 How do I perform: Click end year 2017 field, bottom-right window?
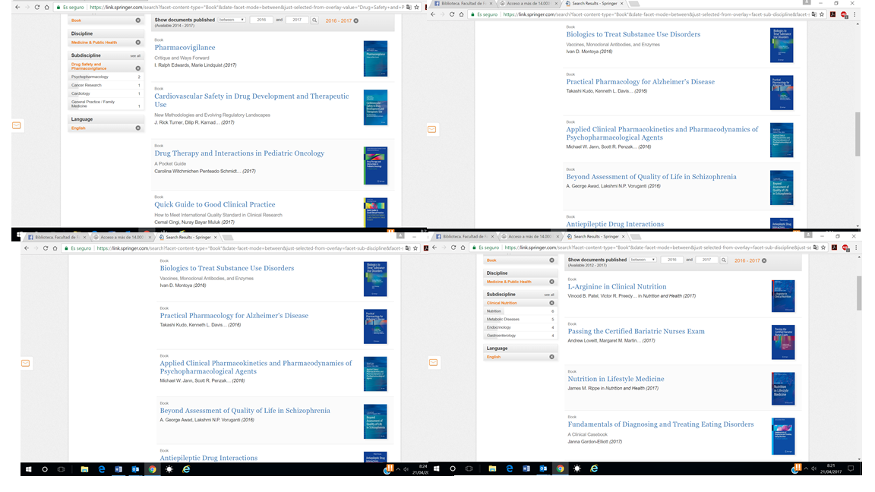click(706, 260)
